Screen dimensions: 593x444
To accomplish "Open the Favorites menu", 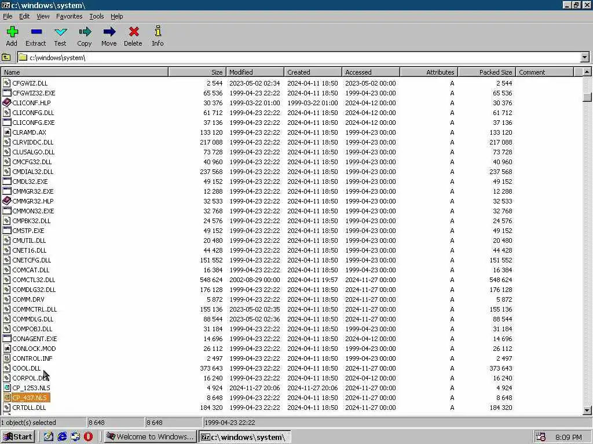I will [69, 16].
